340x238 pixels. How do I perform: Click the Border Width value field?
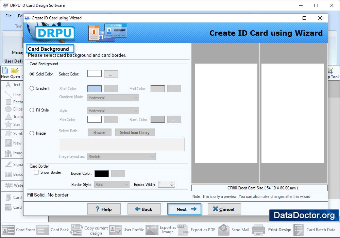(x=164, y=184)
